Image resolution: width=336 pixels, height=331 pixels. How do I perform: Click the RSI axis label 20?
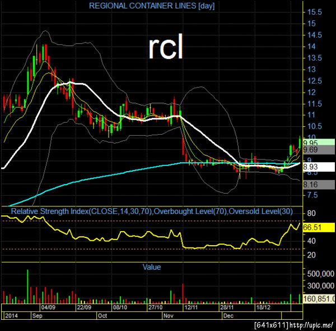point(311,255)
